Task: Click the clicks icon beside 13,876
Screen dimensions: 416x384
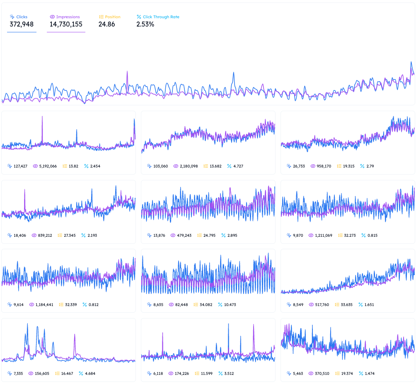Action: [149, 235]
